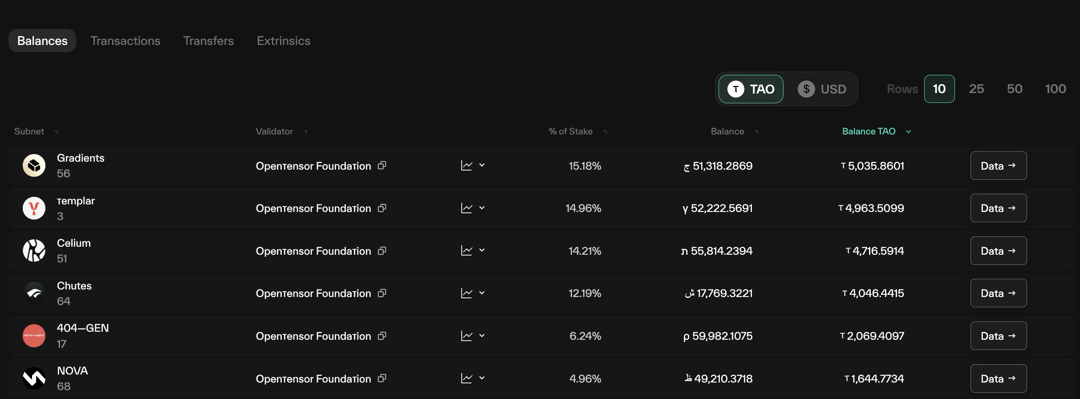Open Opentensor Foundation validator in Gradients row
Screen dimensions: 1080x399
pyautogui.click(x=313, y=166)
